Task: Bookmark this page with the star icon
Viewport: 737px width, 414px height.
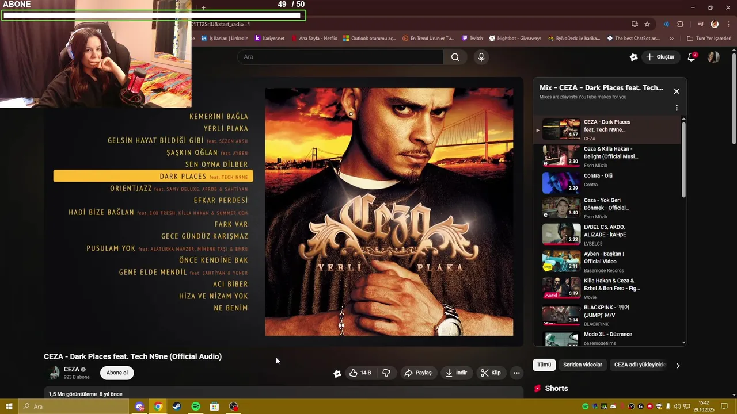Action: pyautogui.click(x=647, y=24)
